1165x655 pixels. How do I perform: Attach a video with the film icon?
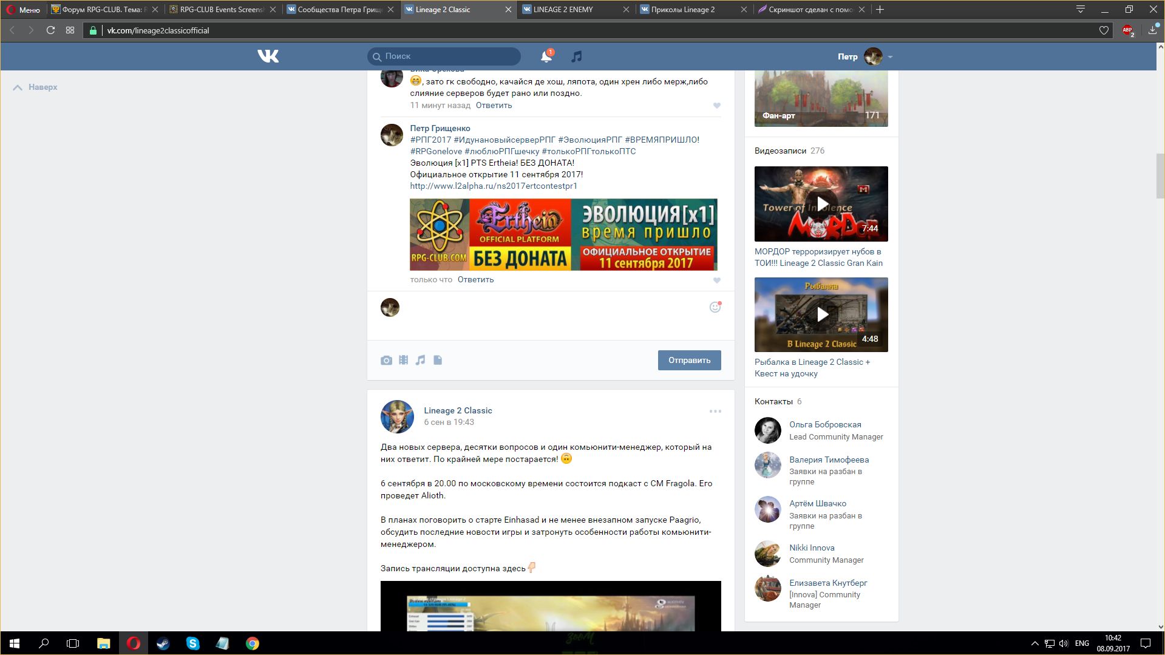[404, 360]
